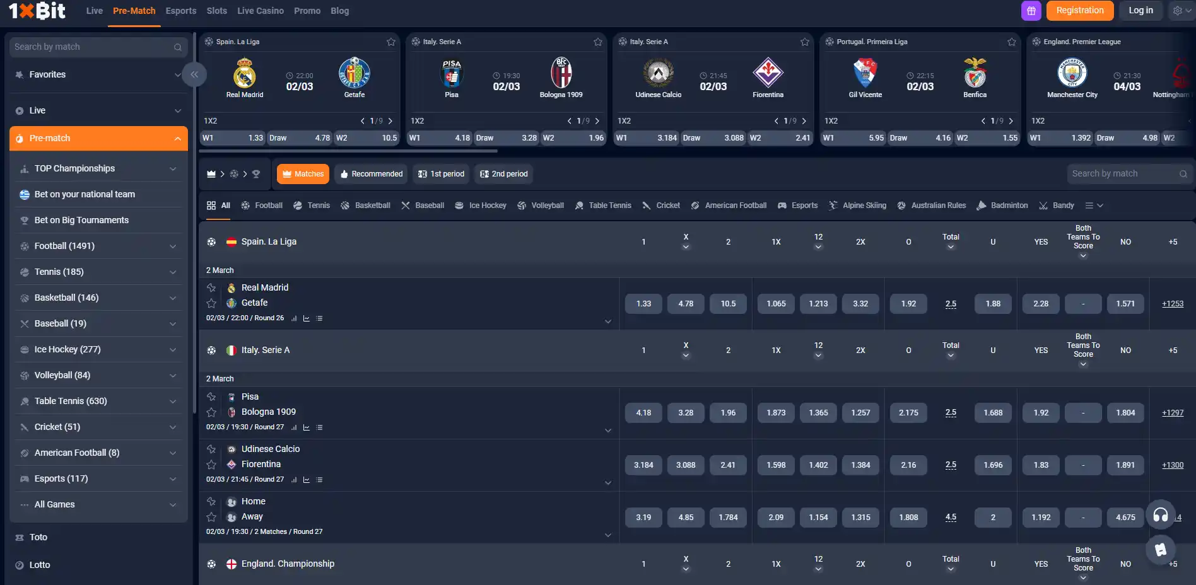Open the bet slip floating icon

(x=1160, y=550)
